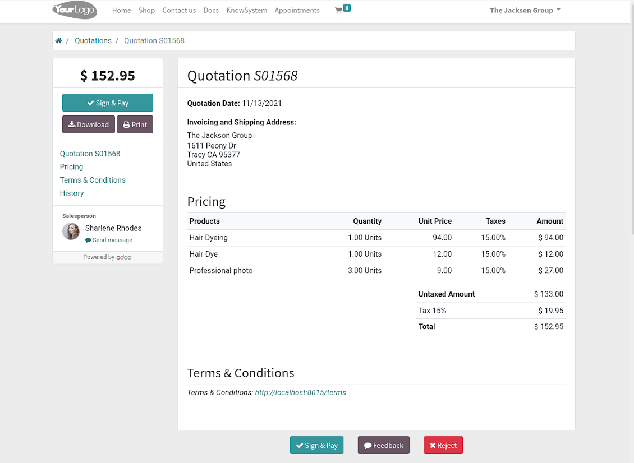Open the shopping cart icon
634x463 pixels.
pyautogui.click(x=338, y=10)
